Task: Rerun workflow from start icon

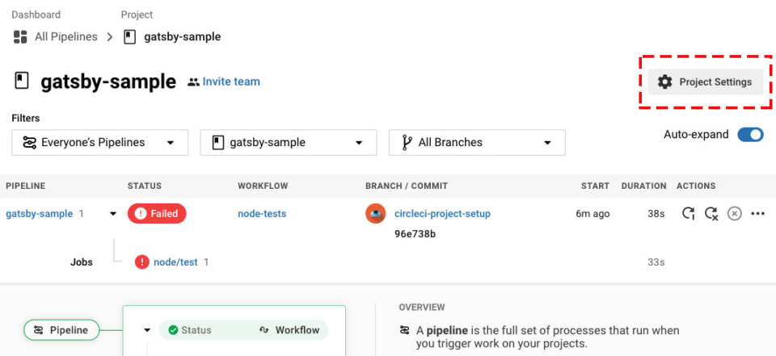Action: pyautogui.click(x=689, y=214)
